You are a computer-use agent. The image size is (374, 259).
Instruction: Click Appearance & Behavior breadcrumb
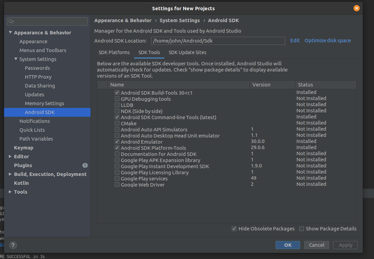(x=123, y=20)
